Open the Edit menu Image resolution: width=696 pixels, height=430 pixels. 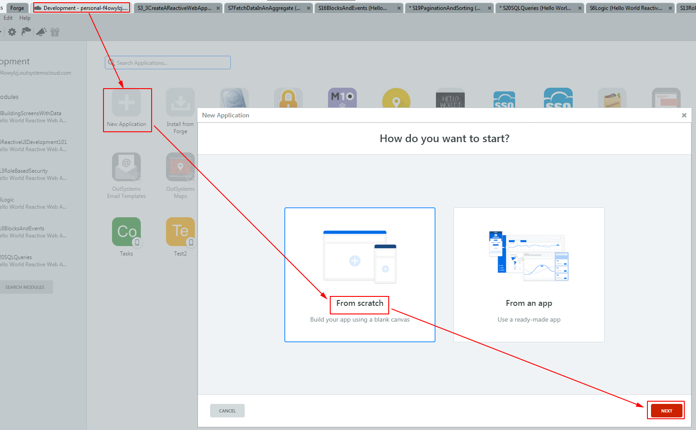8,18
